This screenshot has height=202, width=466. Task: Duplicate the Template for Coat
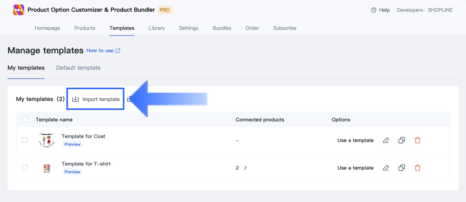(402, 140)
